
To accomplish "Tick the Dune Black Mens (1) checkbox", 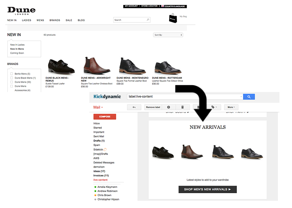I will pyautogui.click(x=11, y=78).
